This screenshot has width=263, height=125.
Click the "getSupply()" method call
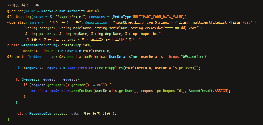[x=58, y=85]
